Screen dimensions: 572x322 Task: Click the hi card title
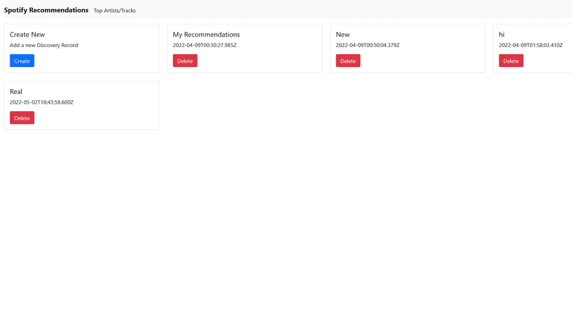502,35
